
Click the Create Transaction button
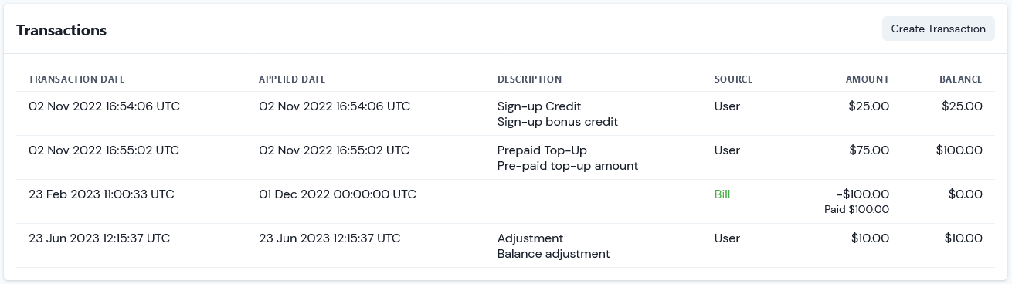point(938,29)
